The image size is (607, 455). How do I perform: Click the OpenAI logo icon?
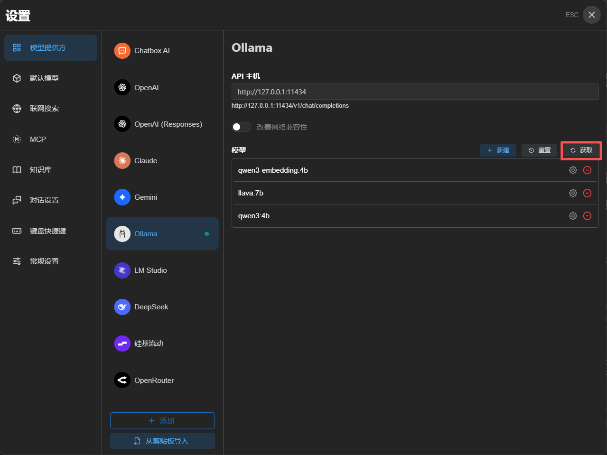point(122,87)
